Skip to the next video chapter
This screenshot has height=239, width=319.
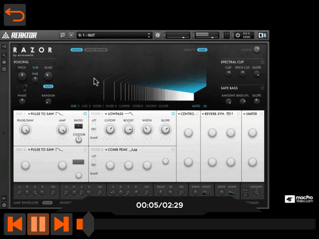tap(61, 224)
